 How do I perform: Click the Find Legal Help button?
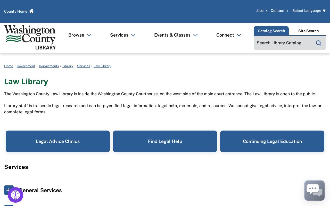pos(165,141)
